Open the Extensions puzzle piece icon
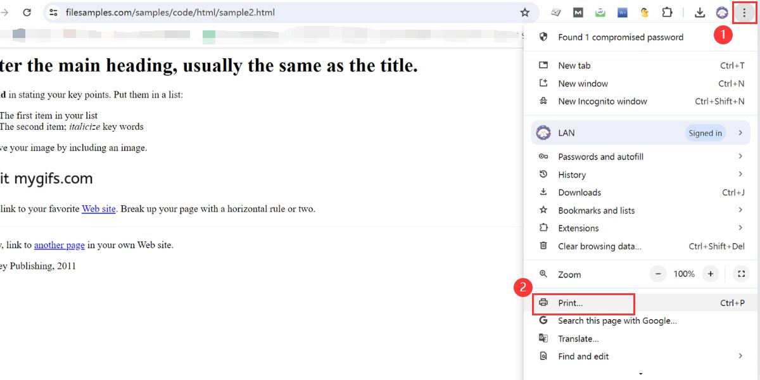The image size is (760, 380). (x=667, y=12)
